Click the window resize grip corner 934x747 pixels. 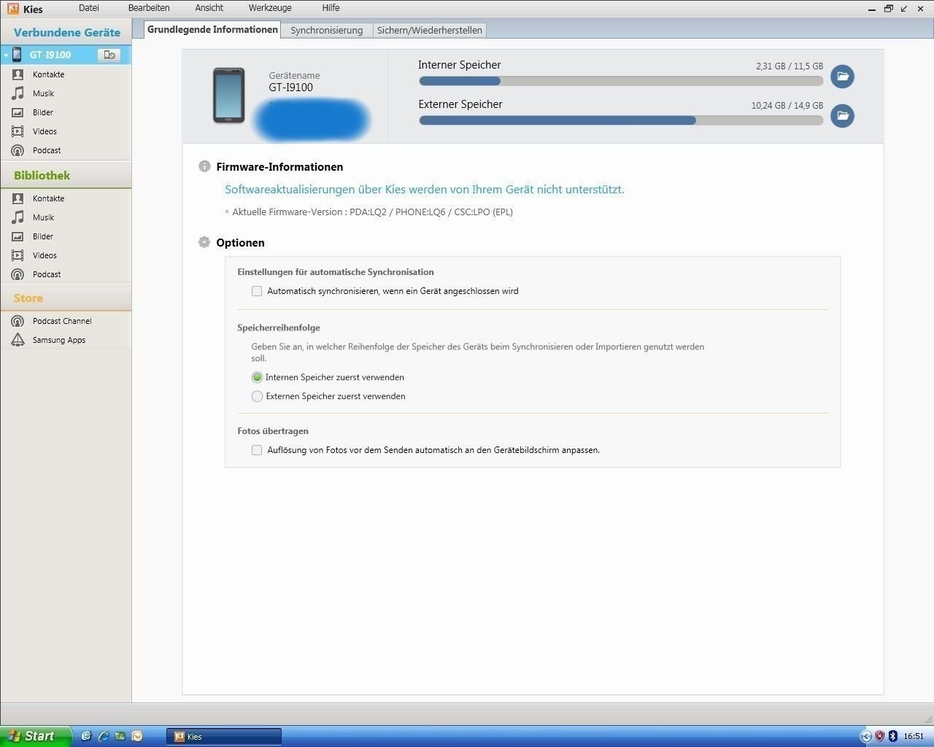click(x=928, y=720)
